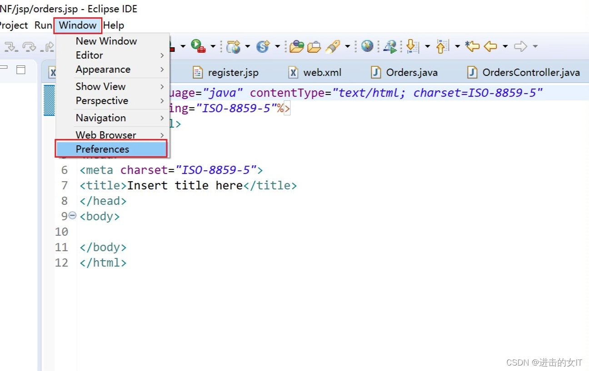
Task: Click the contentType attribute value text
Action: (438, 93)
